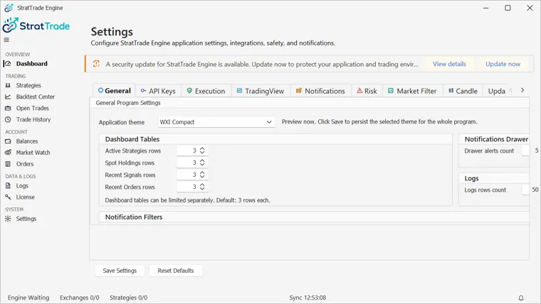Open the Logs page in sidebar
The width and height of the screenshot is (541, 304).
click(22, 185)
